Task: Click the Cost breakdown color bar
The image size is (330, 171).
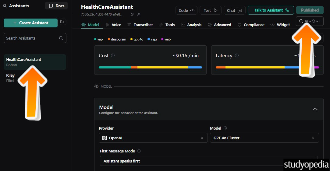Action: tap(150, 68)
